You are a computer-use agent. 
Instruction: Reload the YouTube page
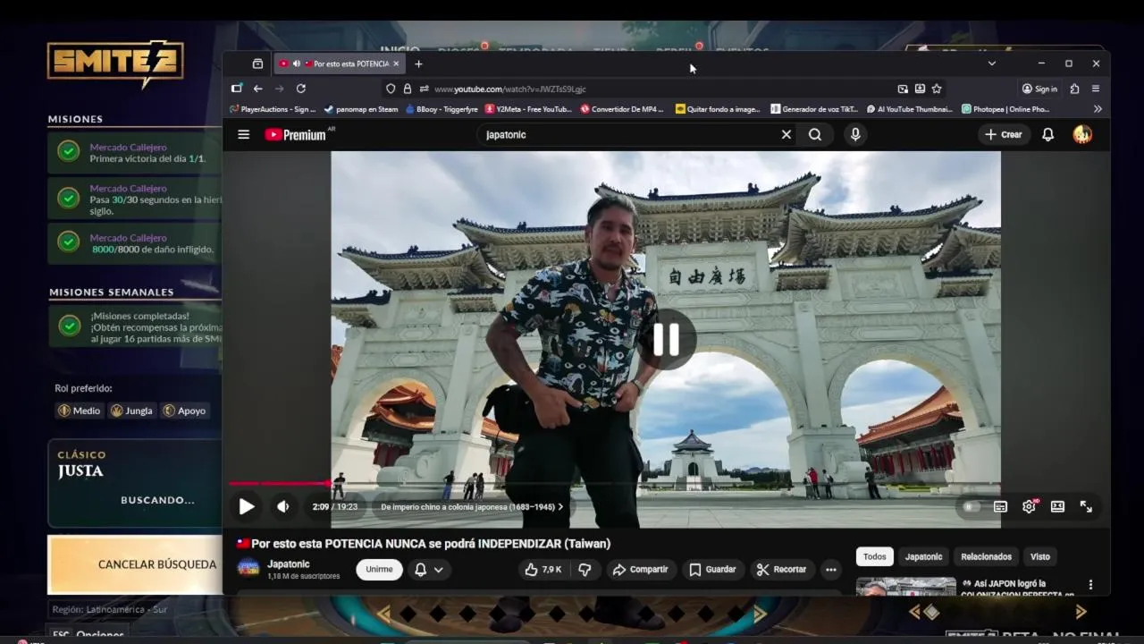(300, 89)
